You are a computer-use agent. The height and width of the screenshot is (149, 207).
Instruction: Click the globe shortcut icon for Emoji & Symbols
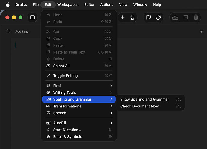point(110,137)
